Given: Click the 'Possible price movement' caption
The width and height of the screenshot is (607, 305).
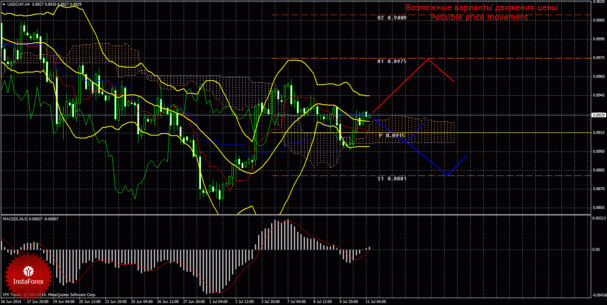Looking at the screenshot, I should 479,17.
